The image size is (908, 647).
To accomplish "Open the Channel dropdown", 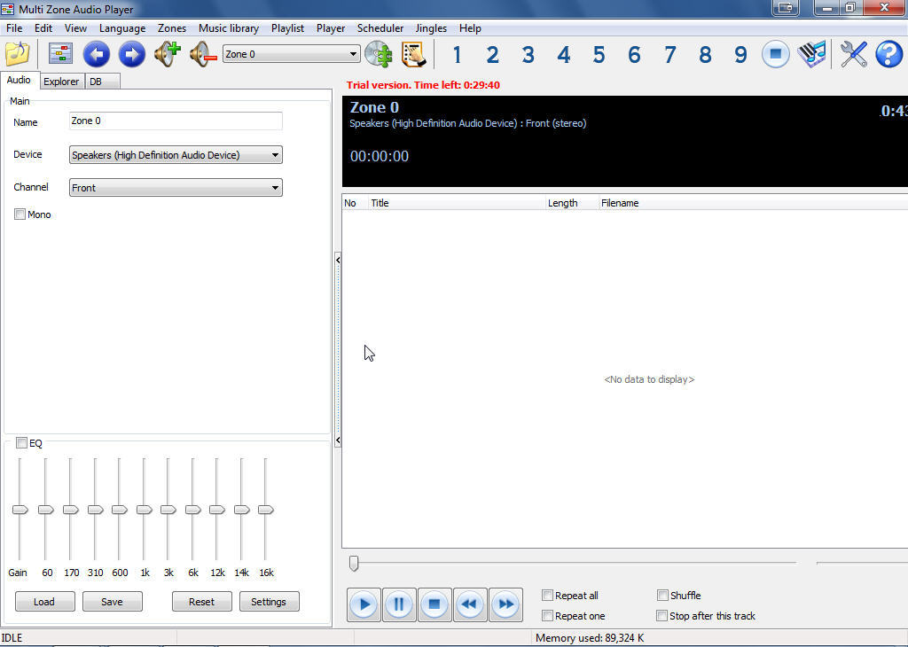I will point(277,187).
